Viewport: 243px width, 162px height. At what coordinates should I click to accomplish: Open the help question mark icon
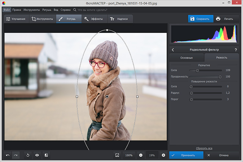[x=236, y=50]
